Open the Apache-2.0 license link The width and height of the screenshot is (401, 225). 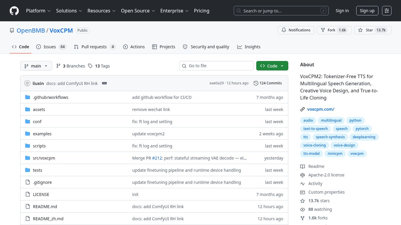[x=326, y=175]
